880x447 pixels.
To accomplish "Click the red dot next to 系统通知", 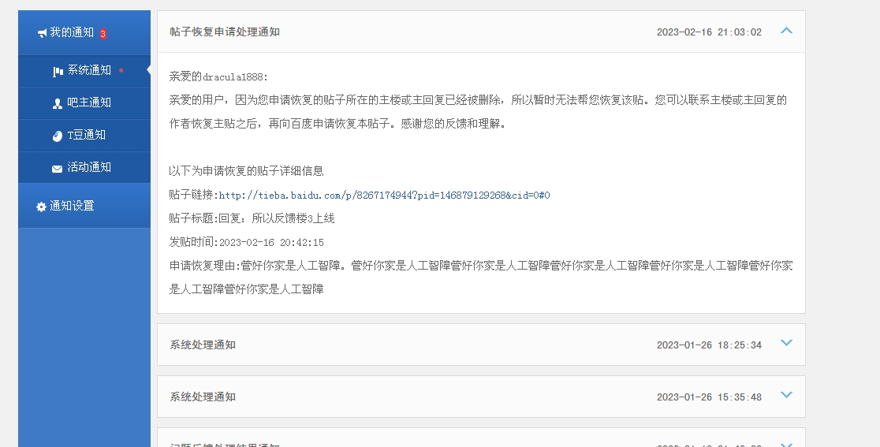I will [121, 70].
